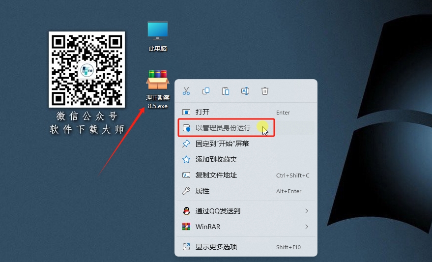This screenshot has height=262, width=432.
Task: Select the 此电脑 desktop icon
Action: pyautogui.click(x=158, y=36)
